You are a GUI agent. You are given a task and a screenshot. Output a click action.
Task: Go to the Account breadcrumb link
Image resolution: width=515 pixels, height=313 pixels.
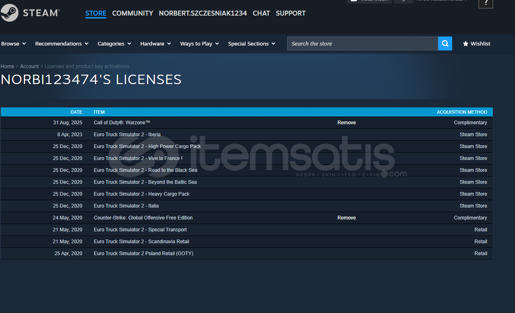(x=30, y=66)
